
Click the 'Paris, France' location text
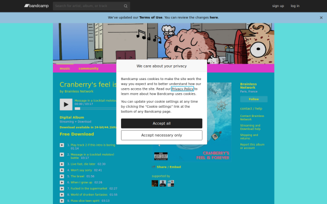249,91
